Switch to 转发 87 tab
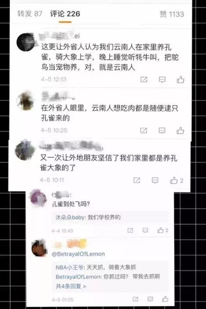 tap(30, 13)
